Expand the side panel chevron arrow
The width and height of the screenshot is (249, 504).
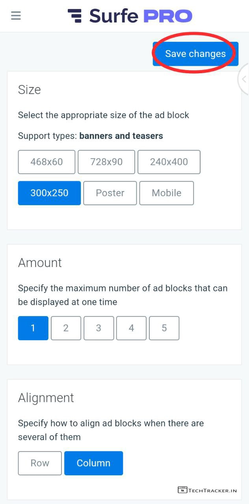(244, 79)
